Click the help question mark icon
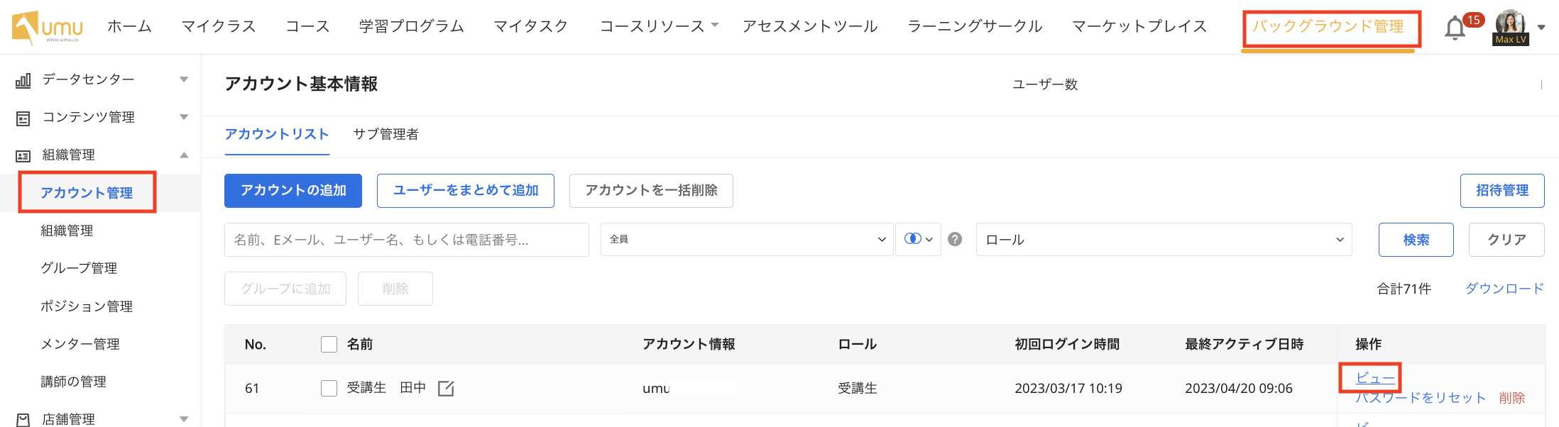1559x427 pixels. 955,239
